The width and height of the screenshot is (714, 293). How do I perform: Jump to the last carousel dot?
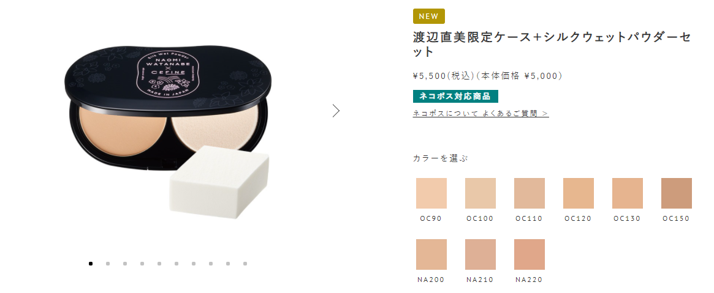(x=245, y=264)
